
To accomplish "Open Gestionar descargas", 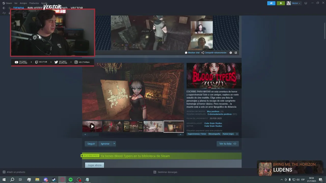I will [165, 172].
